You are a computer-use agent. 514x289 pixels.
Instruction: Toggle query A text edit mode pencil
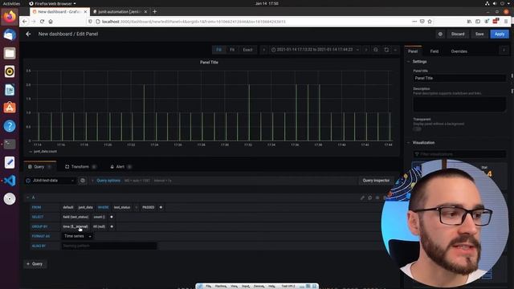coord(362,197)
